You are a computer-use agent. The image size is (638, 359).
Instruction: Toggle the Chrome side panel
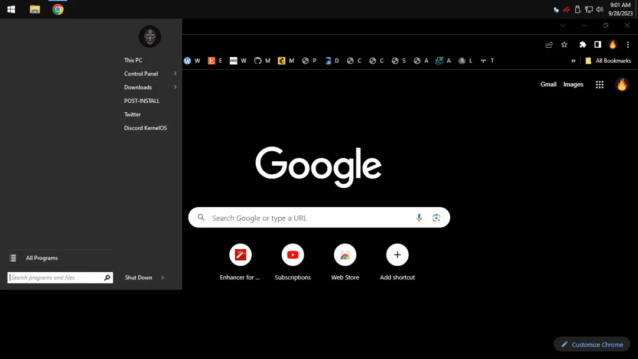coord(597,45)
